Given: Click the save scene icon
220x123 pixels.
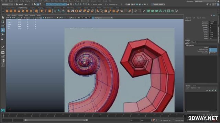Looking at the screenshot, I should pos(22,4).
